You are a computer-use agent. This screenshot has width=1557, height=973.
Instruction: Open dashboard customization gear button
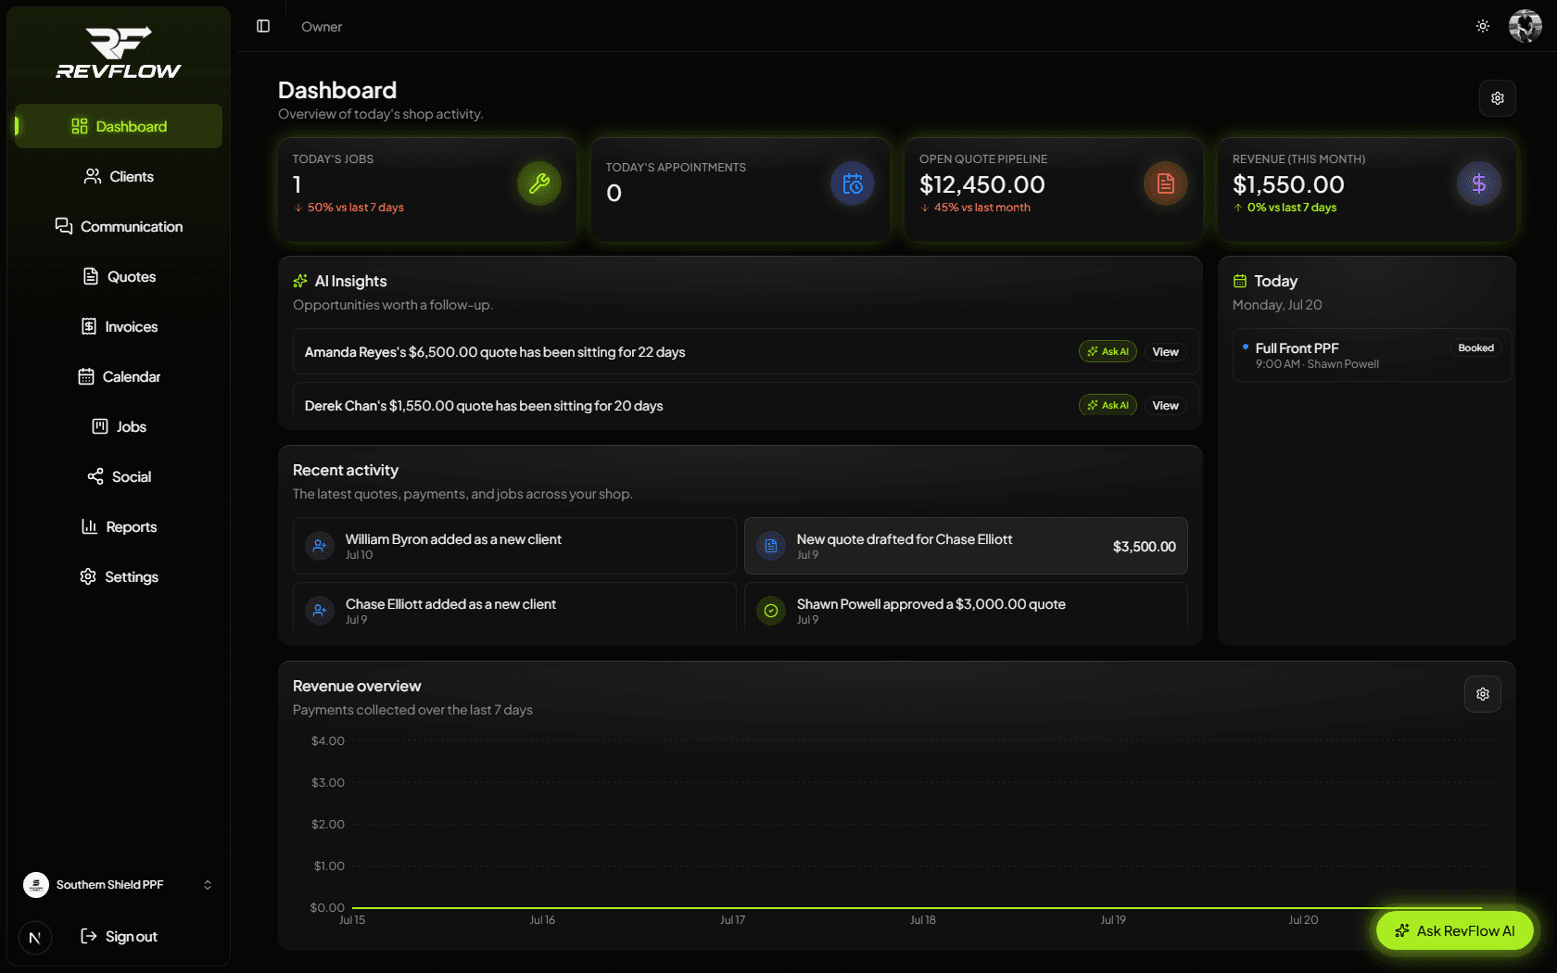[1498, 98]
